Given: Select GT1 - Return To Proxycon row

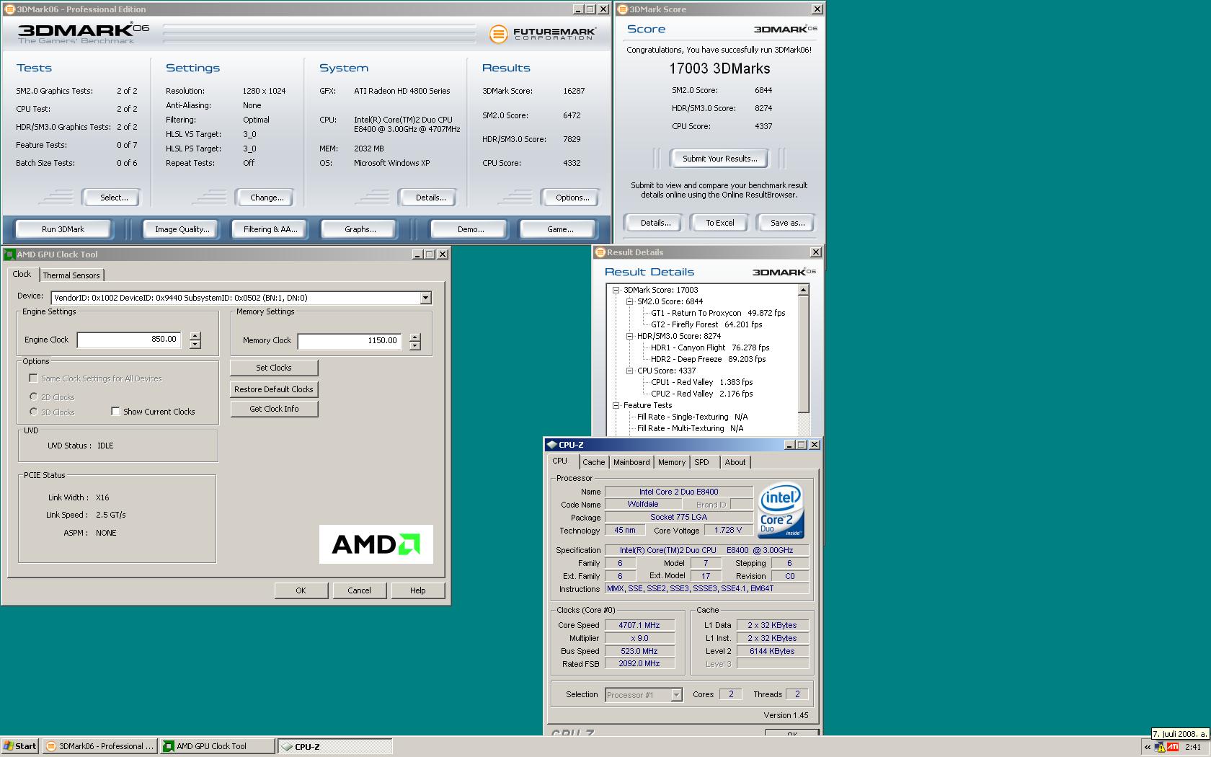Looking at the screenshot, I should 718,313.
